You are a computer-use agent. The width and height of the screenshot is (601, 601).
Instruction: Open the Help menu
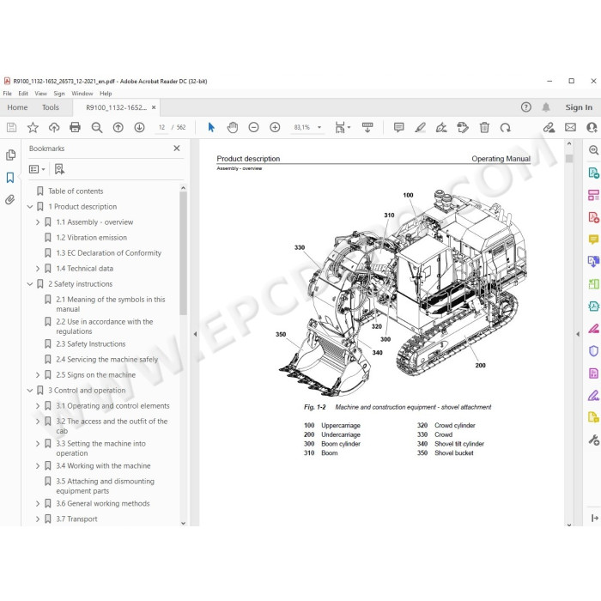coord(106,93)
